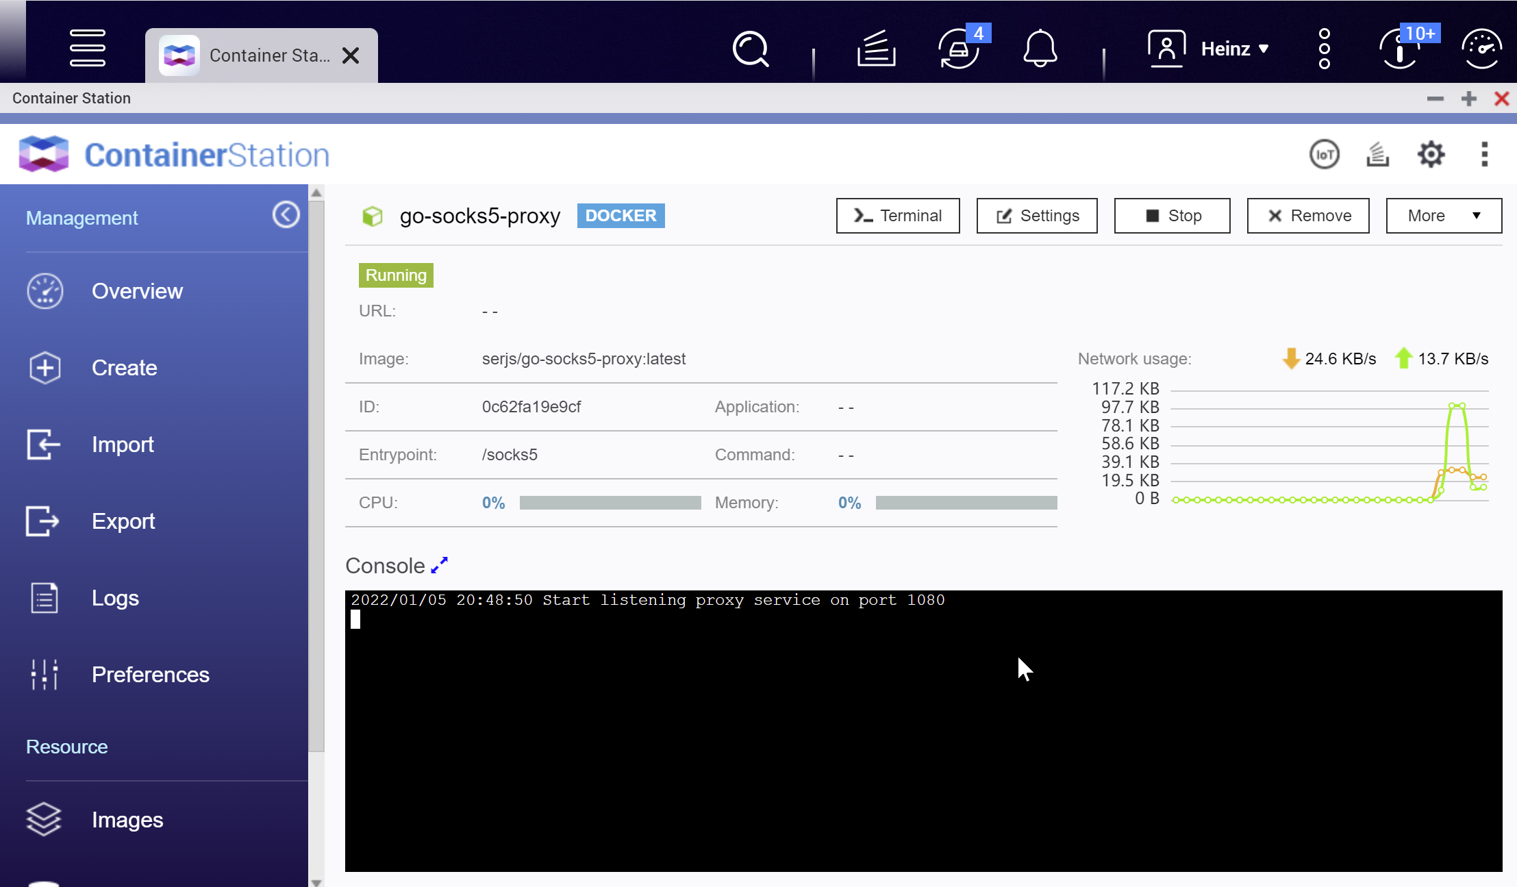Open the notifications bell
1517x887 pixels.
point(1040,49)
